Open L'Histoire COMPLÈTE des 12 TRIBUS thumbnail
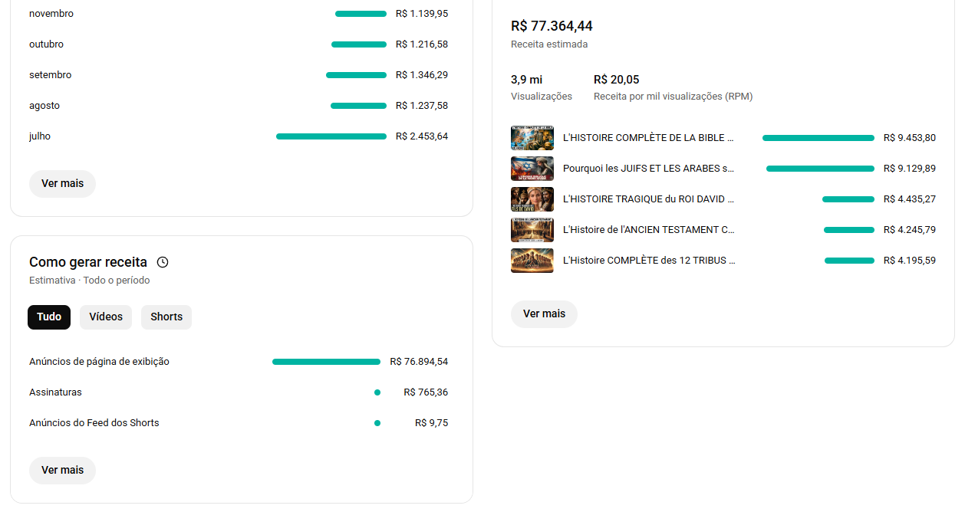Screen dimensions: 965x512 (x=532, y=261)
